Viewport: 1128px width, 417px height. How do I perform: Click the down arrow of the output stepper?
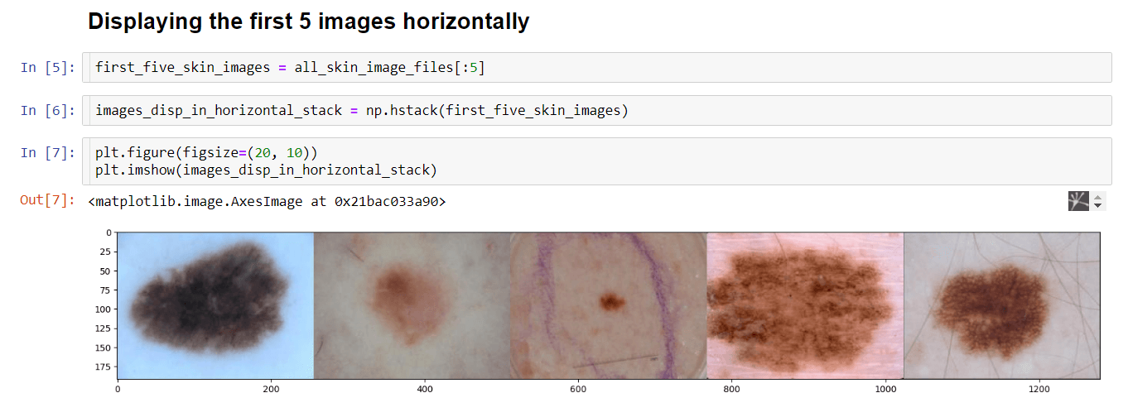pos(1098,206)
